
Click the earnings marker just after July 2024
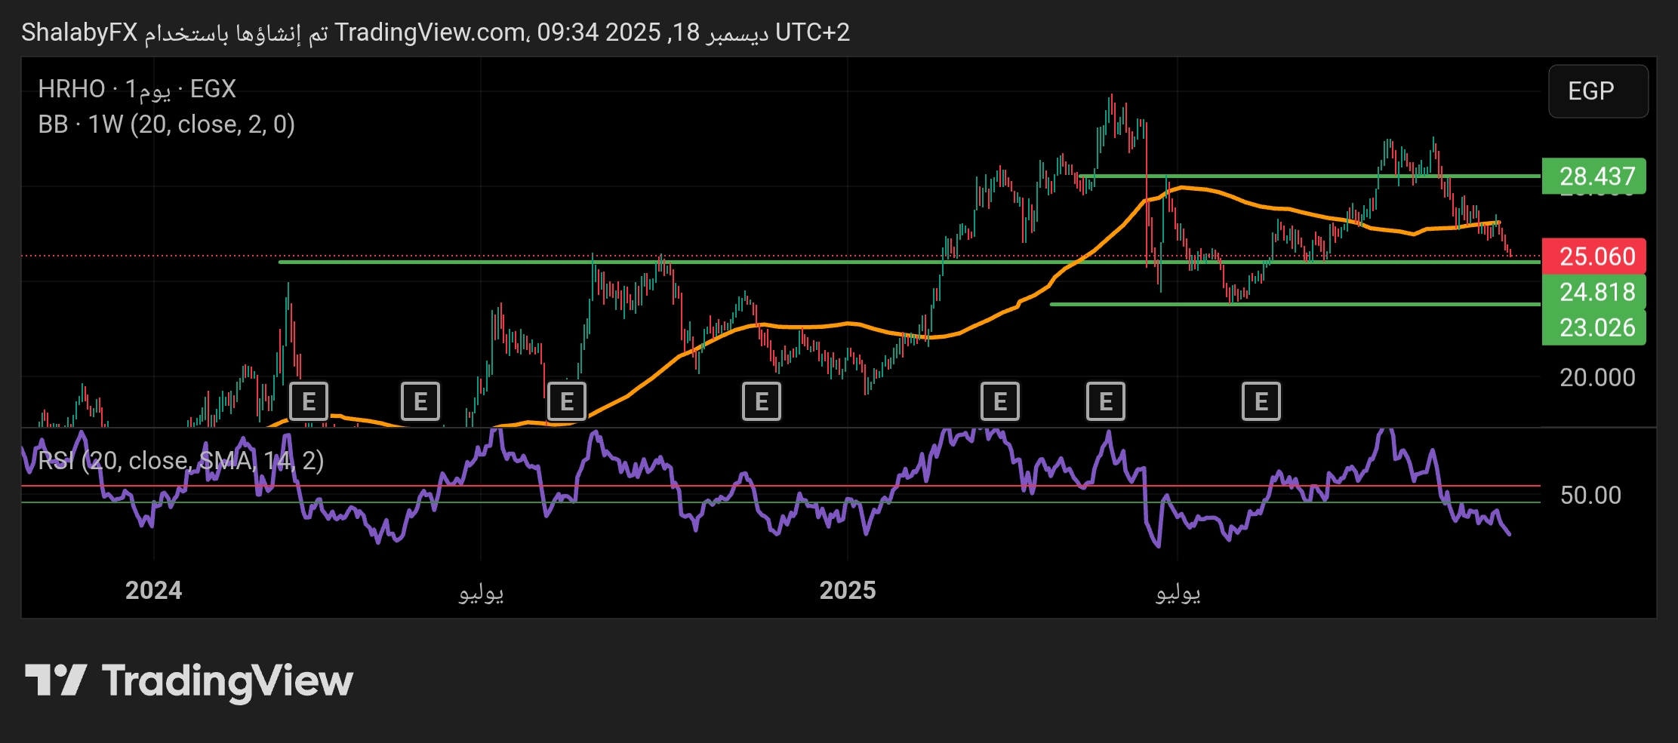[567, 402]
